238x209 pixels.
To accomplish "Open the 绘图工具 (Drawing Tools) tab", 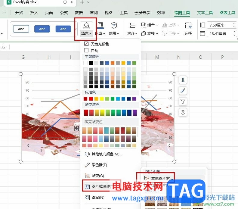I will (182, 13).
